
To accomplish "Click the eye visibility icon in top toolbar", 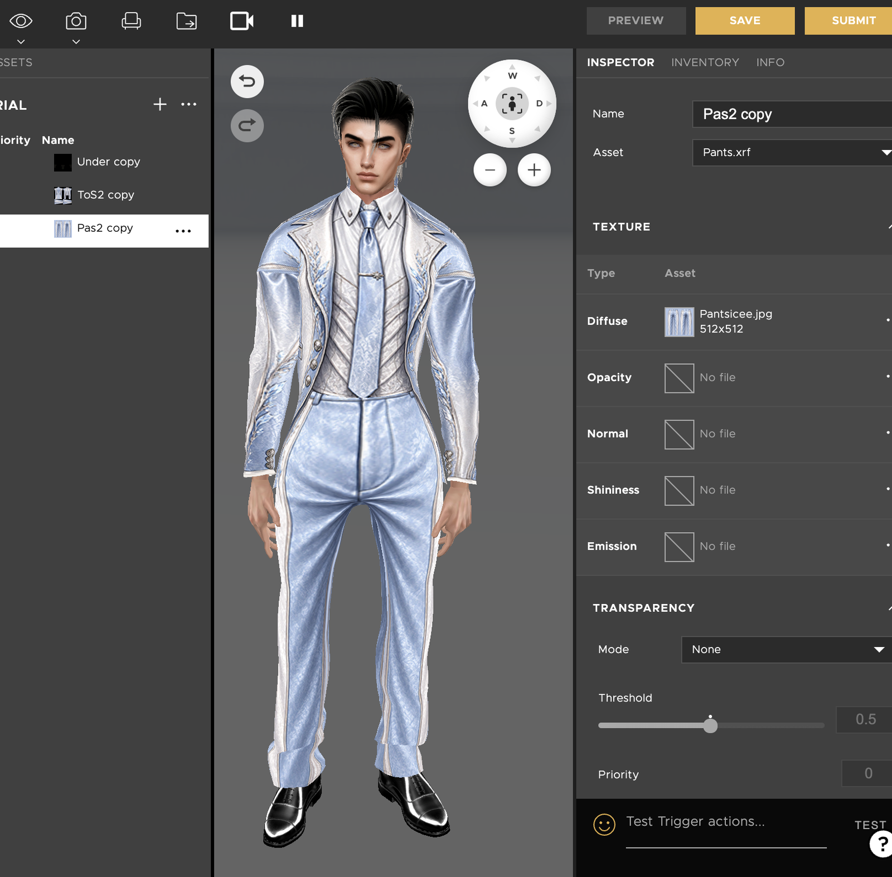I will (21, 21).
